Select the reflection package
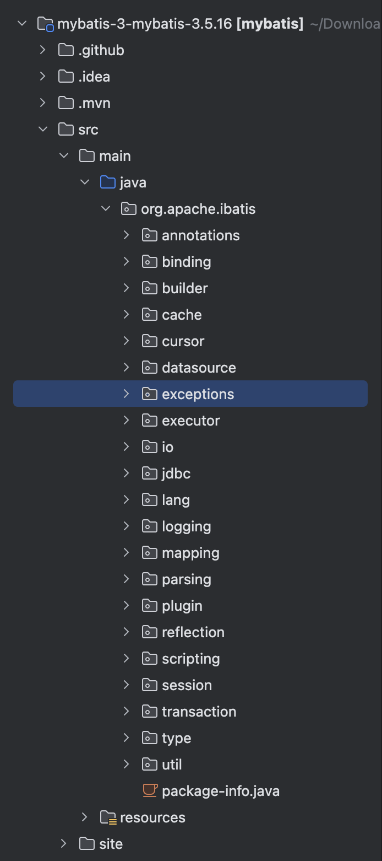 click(x=193, y=632)
